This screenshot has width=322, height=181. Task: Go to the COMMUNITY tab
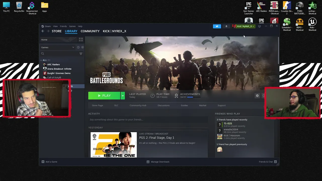[90, 31]
